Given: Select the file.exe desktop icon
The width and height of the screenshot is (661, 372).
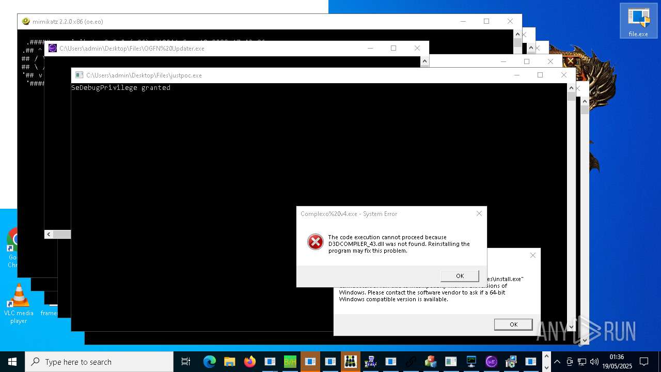Looking at the screenshot, I should tap(638, 21).
